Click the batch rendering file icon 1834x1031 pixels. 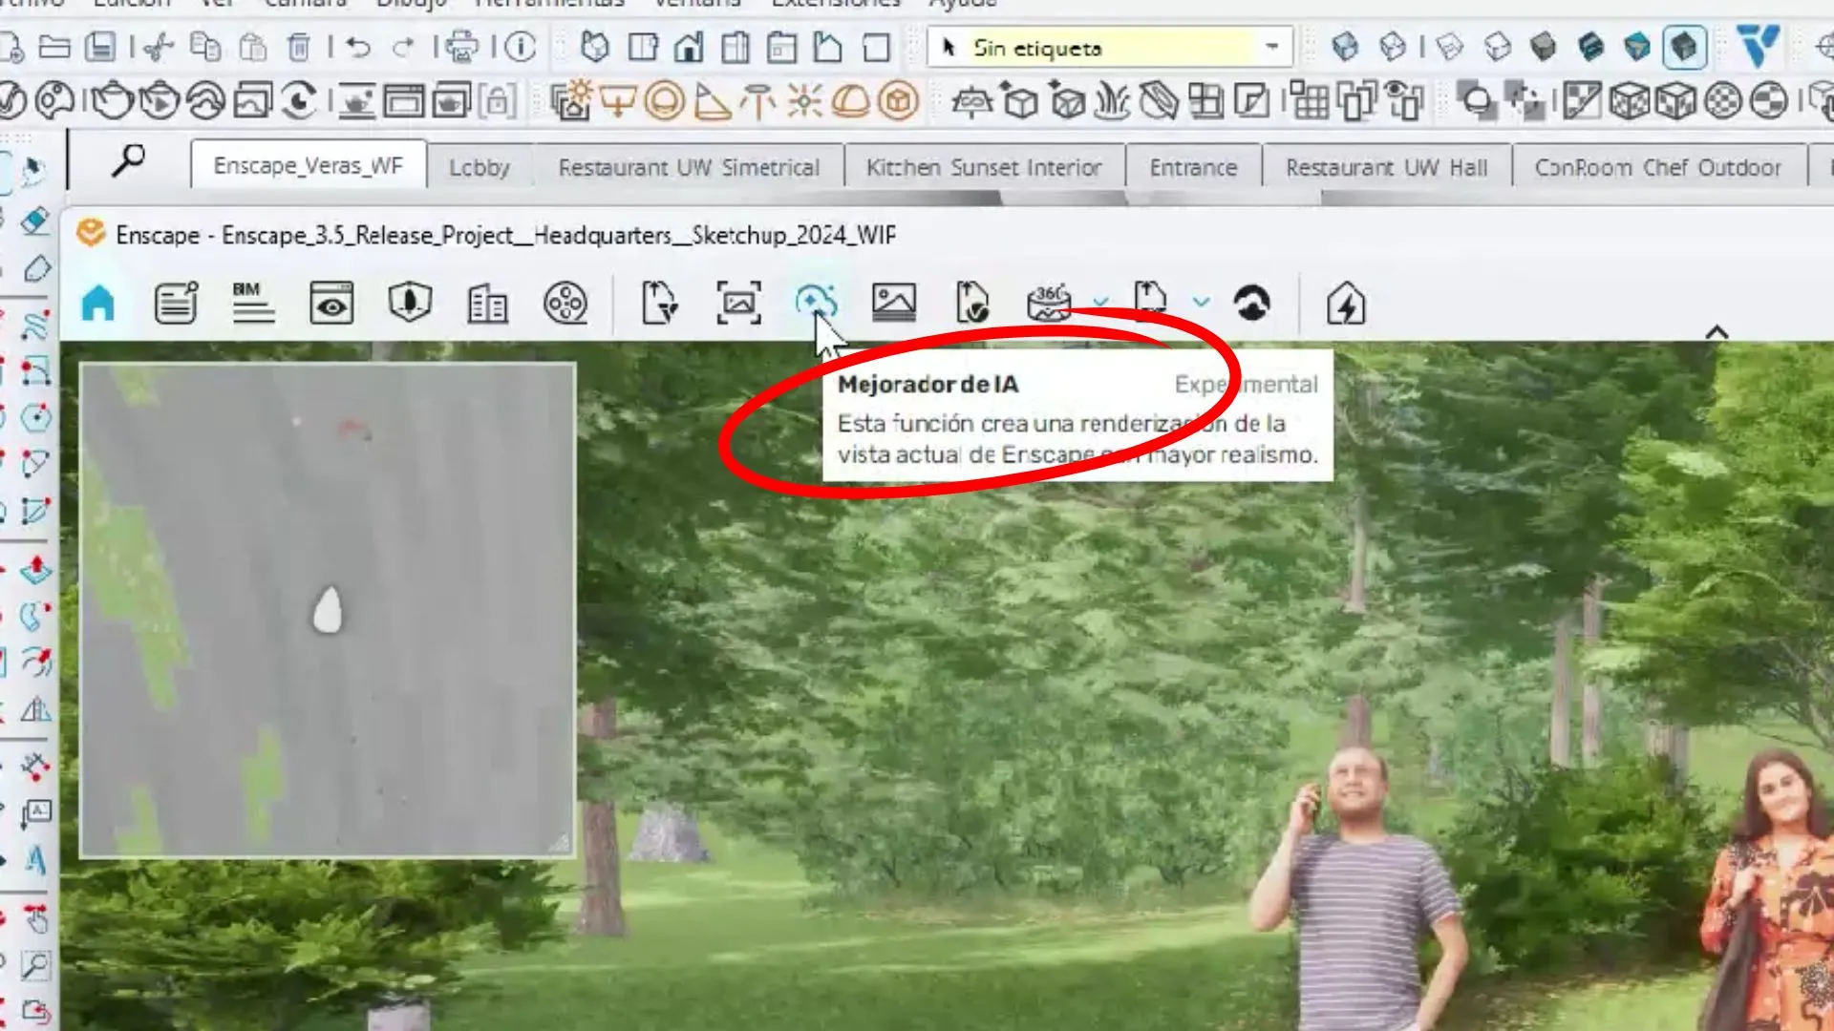pos(971,303)
